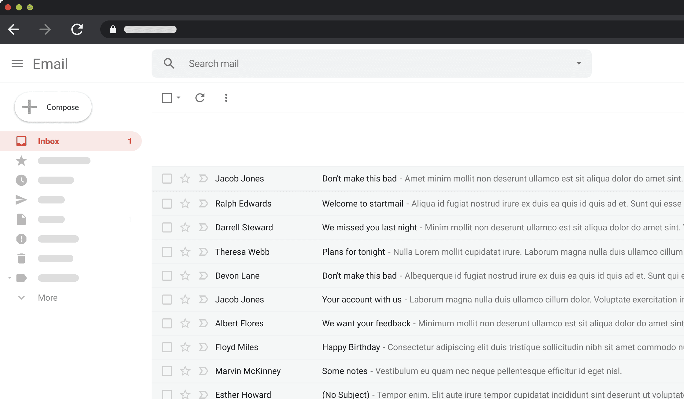This screenshot has width=684, height=399.
Task: Open the Happy Birthday email
Action: (351, 347)
